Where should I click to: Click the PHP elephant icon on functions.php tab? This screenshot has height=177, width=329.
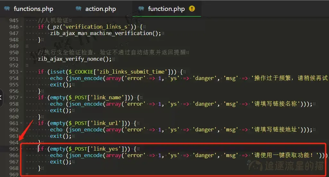click(7, 9)
